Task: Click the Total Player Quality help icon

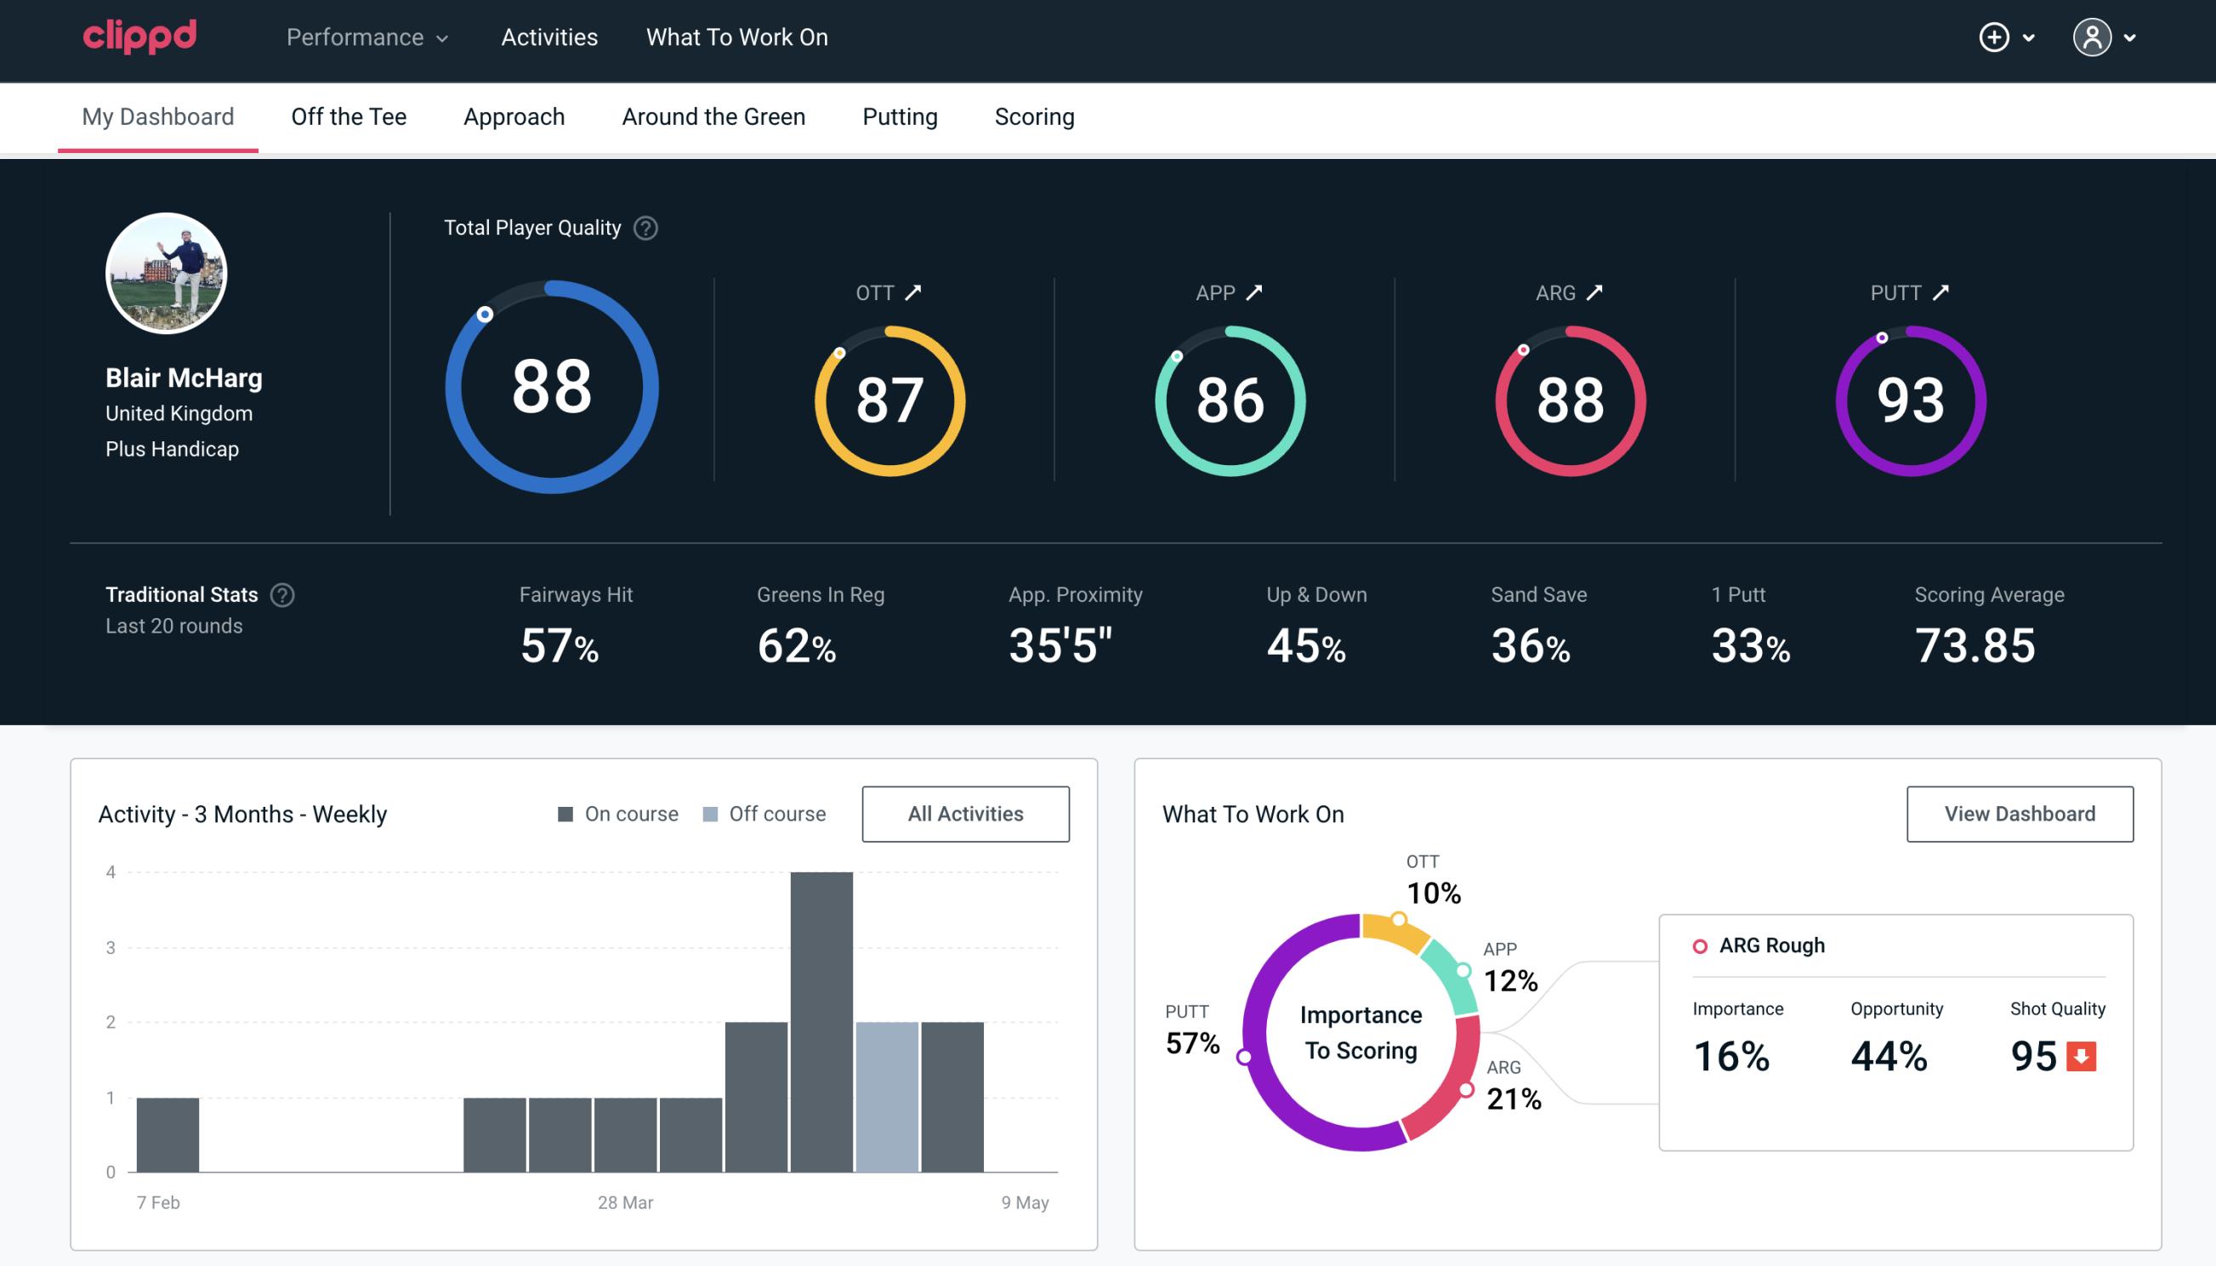Action: click(642, 228)
